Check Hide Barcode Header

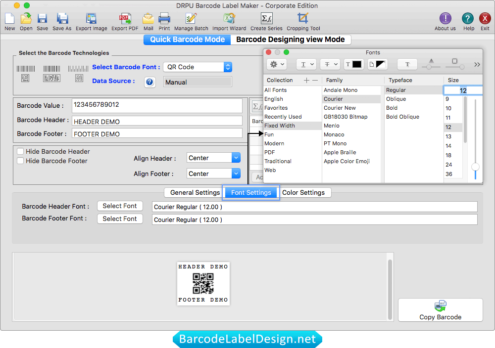pyautogui.click(x=20, y=151)
